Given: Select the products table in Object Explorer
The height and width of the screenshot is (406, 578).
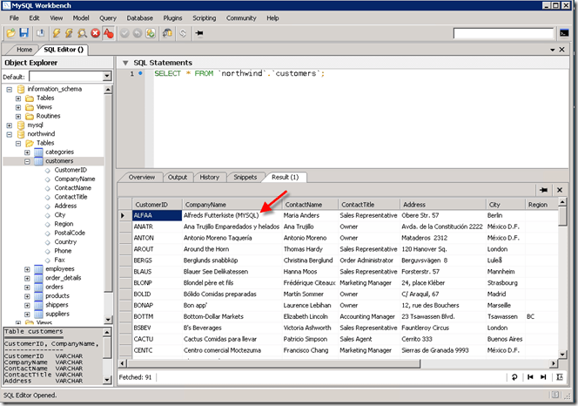Looking at the screenshot, I should click(x=57, y=295).
